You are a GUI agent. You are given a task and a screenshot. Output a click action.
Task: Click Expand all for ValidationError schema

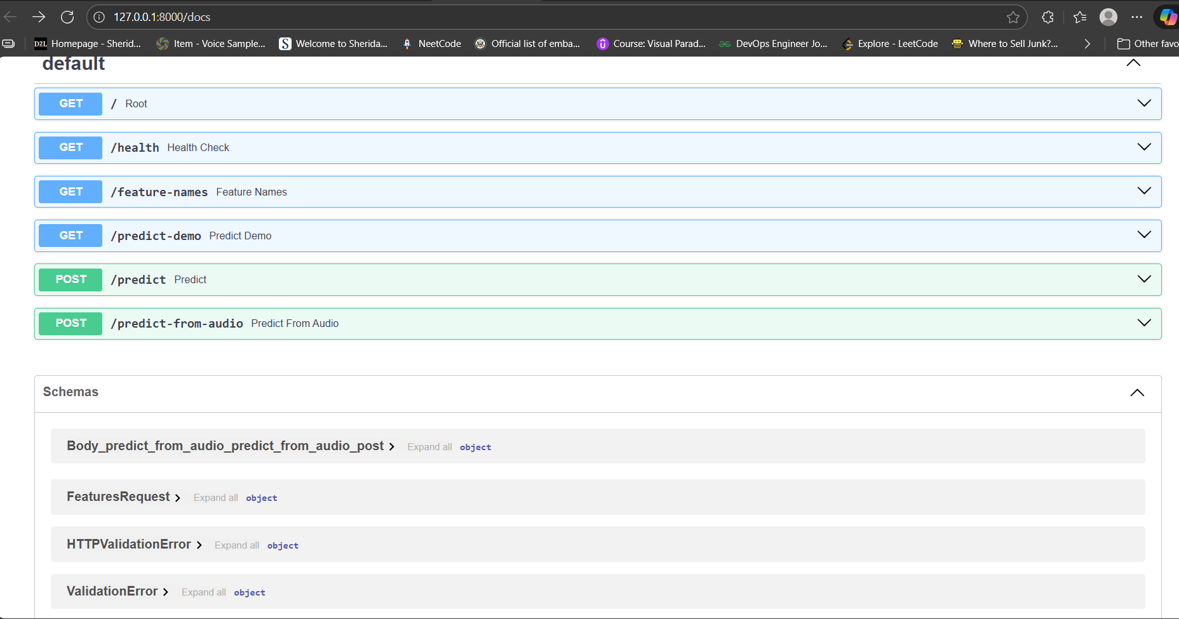[x=204, y=592]
